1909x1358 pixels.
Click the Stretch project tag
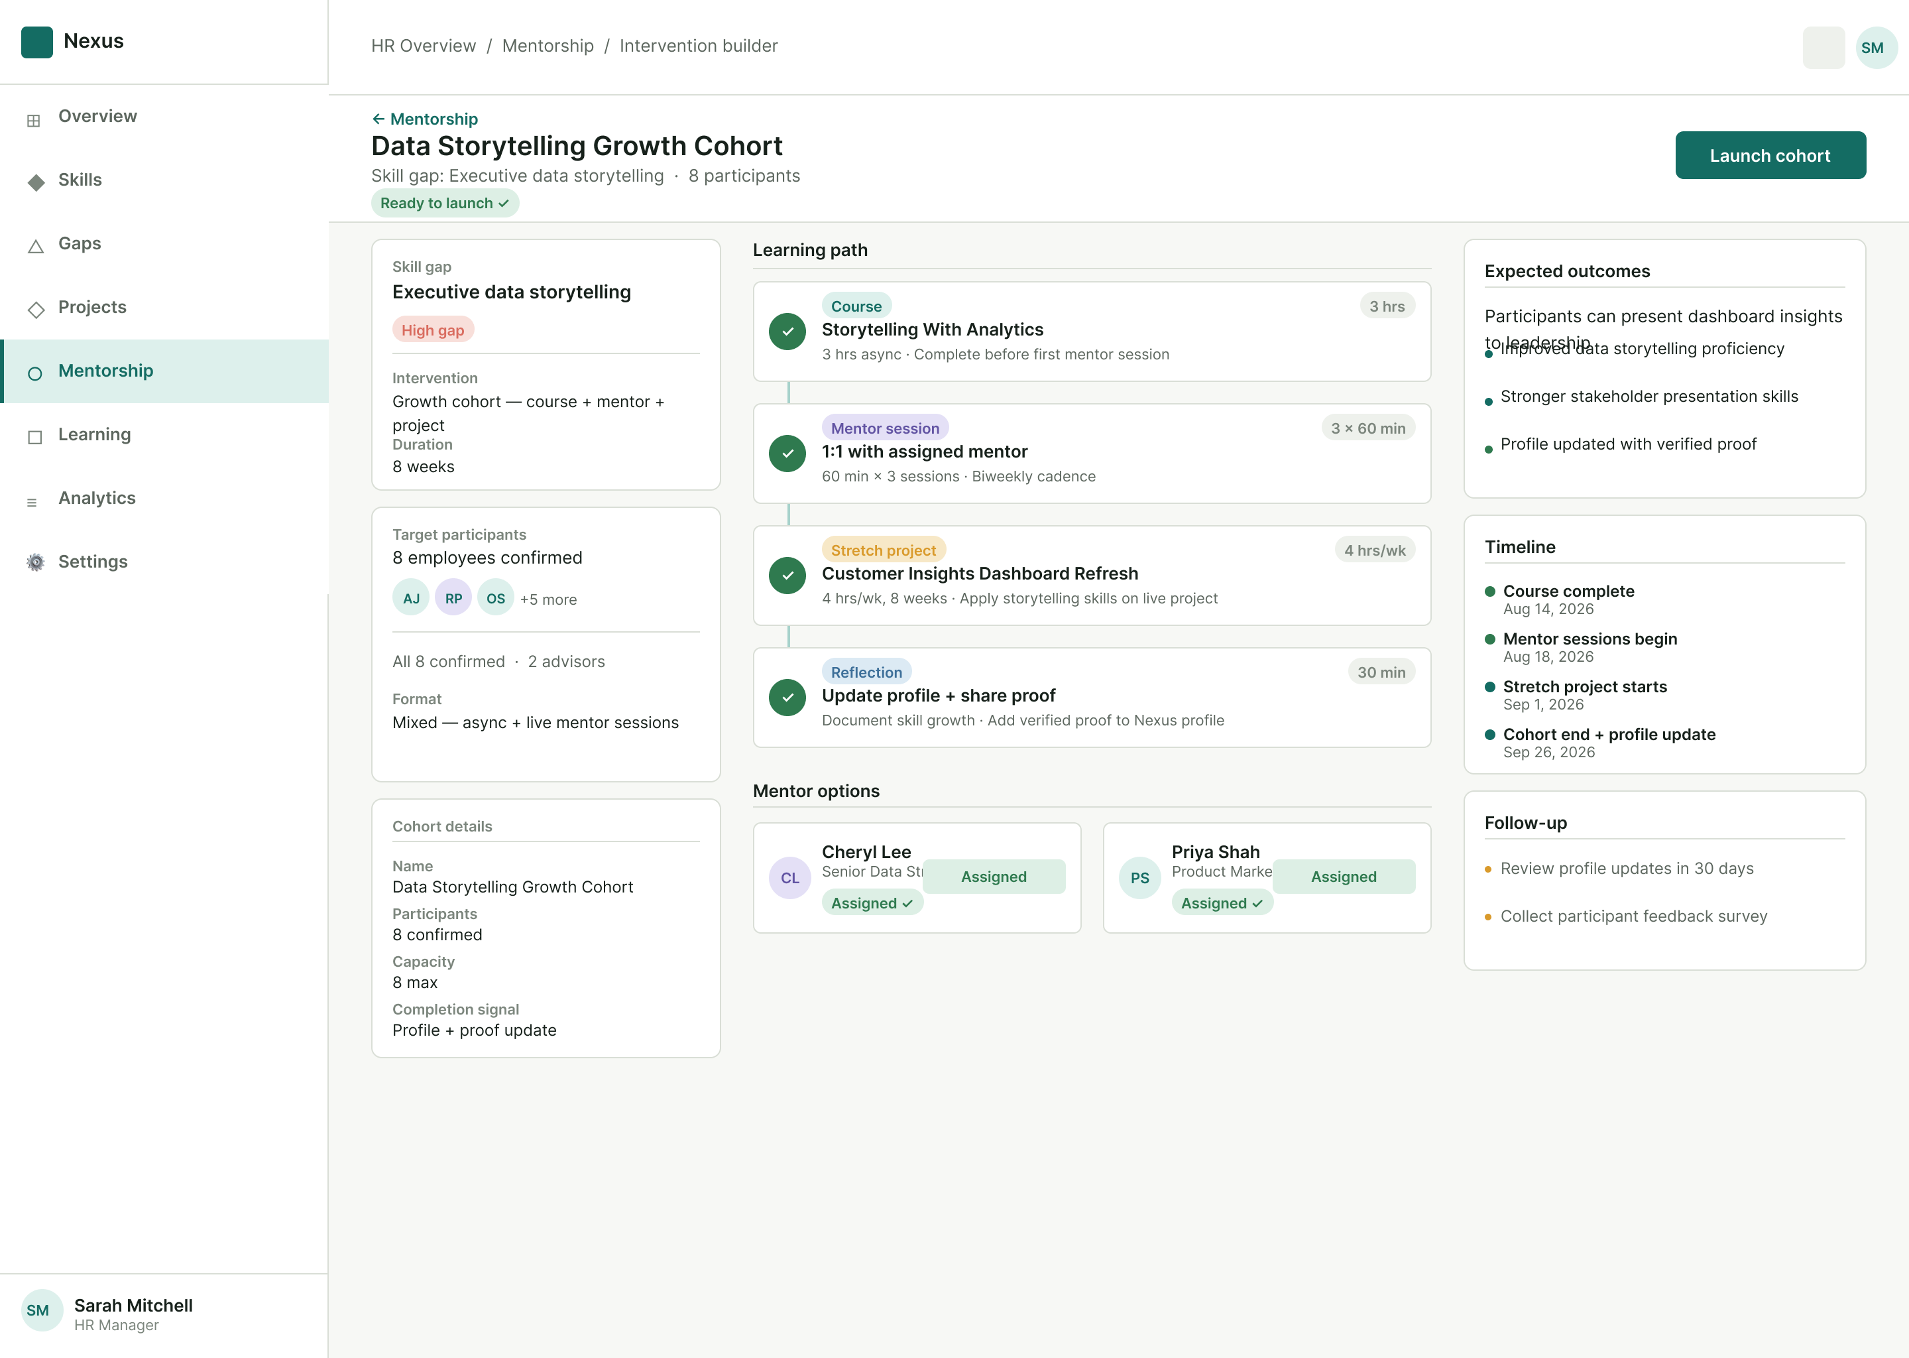[x=884, y=550]
